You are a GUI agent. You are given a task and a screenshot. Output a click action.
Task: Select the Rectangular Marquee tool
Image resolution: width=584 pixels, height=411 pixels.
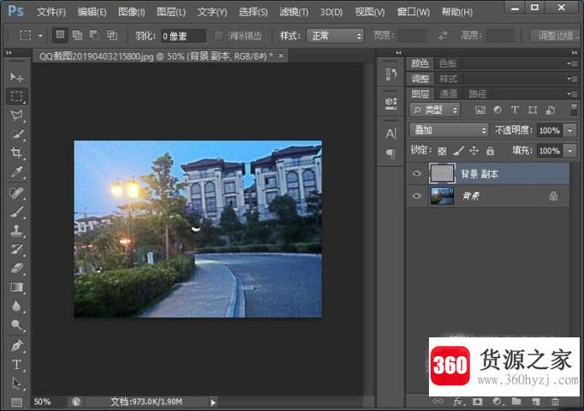[16, 96]
